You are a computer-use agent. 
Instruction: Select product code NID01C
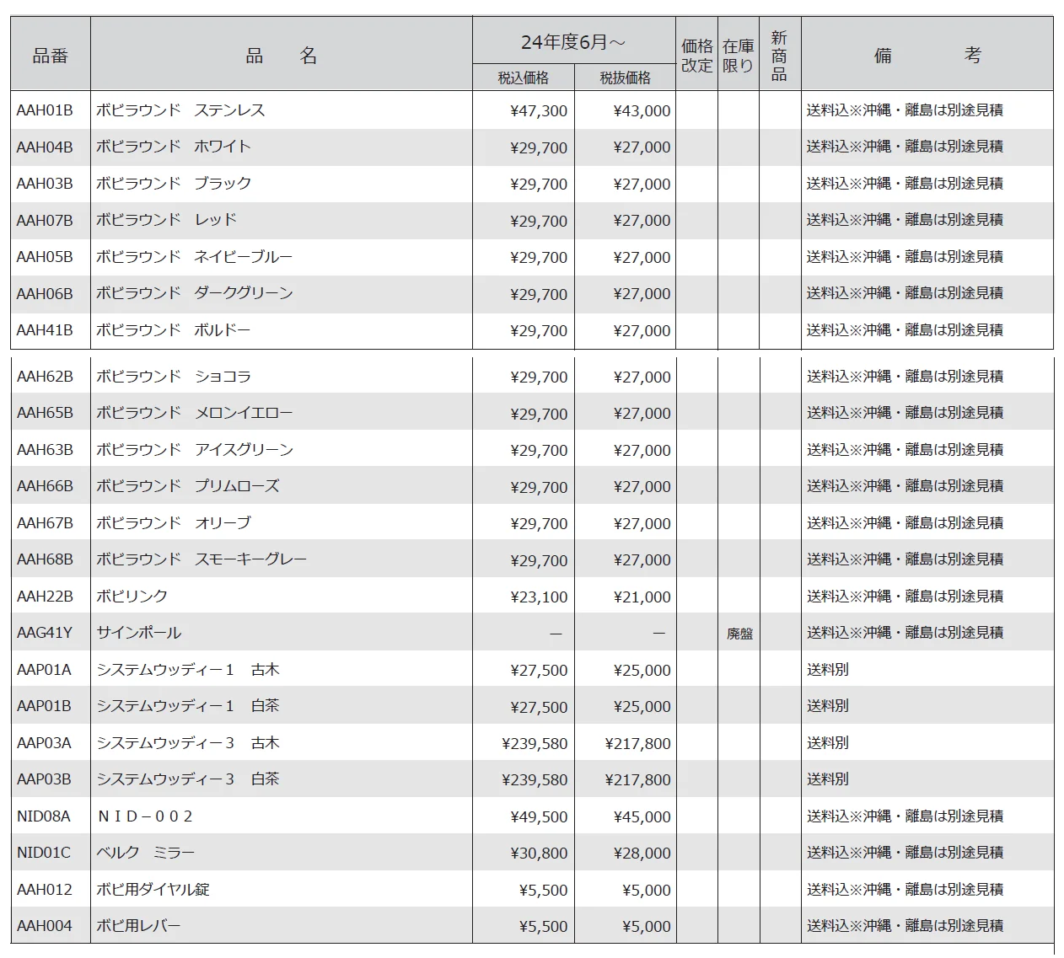click(x=44, y=853)
